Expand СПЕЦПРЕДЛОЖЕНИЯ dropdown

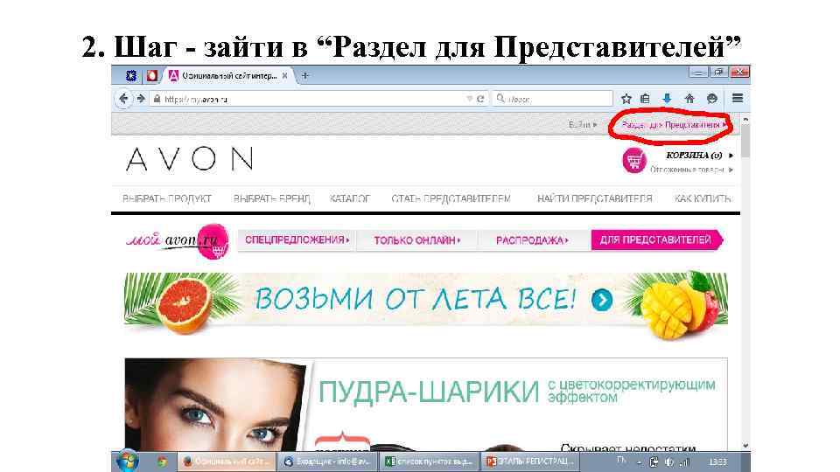click(297, 239)
